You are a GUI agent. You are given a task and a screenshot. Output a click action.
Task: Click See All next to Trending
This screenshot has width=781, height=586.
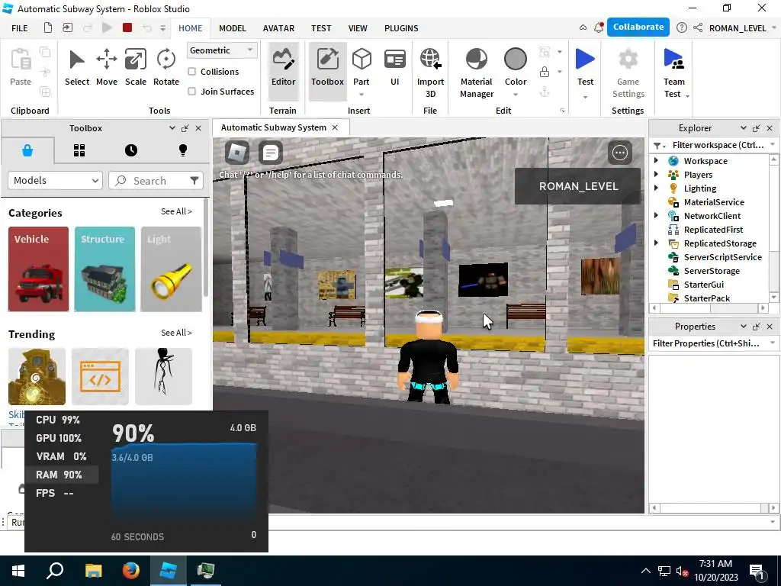coord(176,333)
